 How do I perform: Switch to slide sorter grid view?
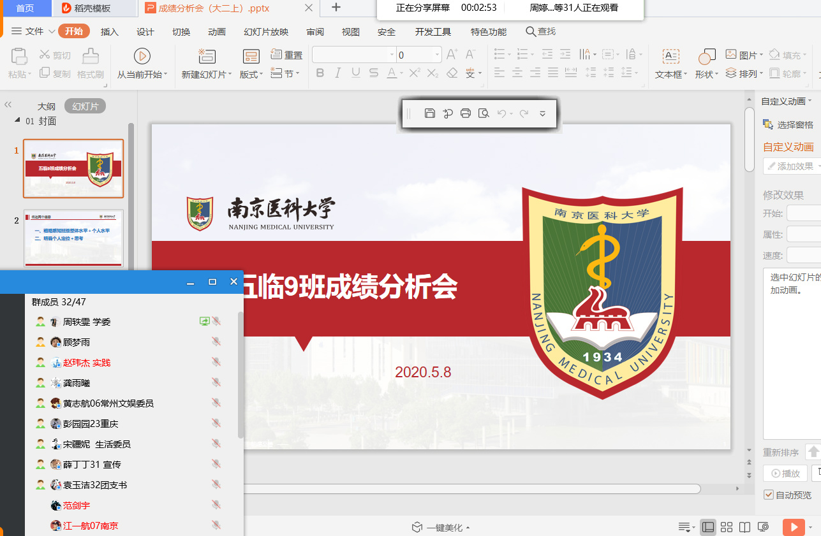pyautogui.click(x=727, y=527)
